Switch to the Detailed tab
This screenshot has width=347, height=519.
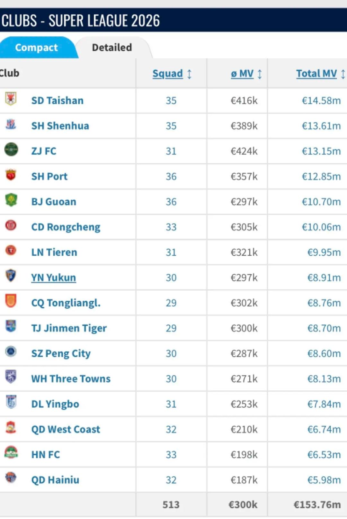tap(112, 48)
